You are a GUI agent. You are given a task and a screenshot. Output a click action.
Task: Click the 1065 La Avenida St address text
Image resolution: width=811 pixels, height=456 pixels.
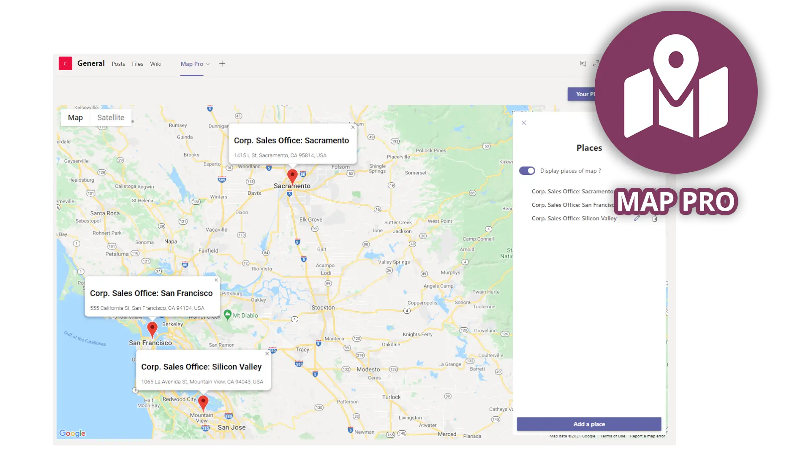point(202,382)
